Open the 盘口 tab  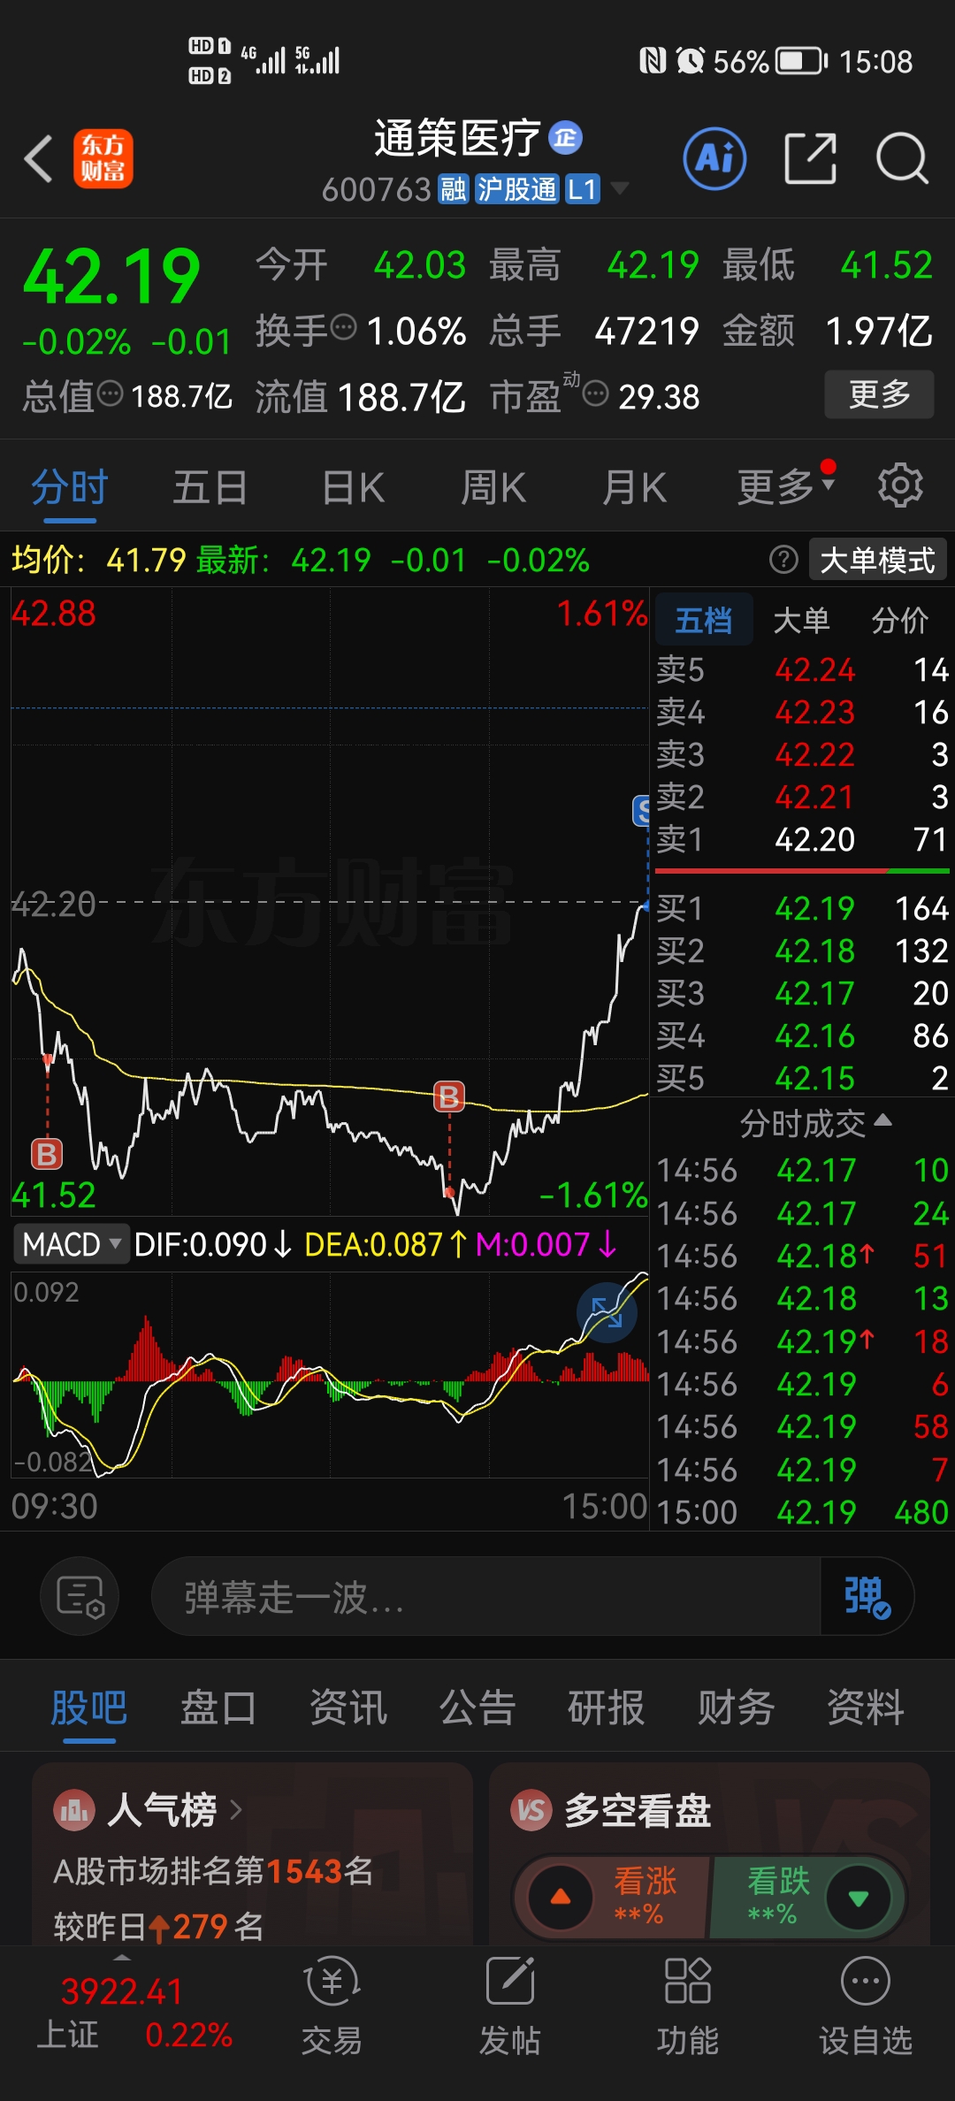pos(218,1707)
